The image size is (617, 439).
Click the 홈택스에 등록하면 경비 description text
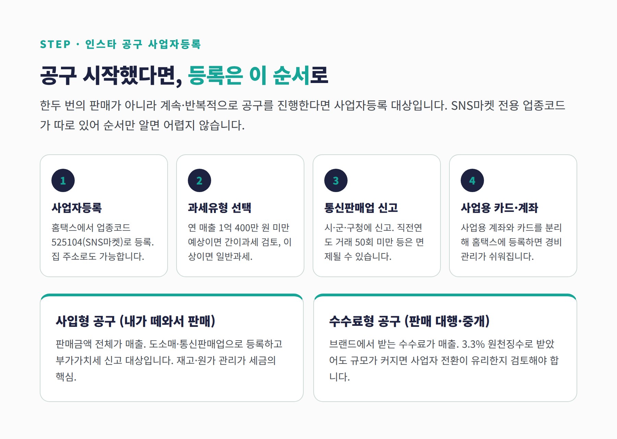click(x=511, y=242)
